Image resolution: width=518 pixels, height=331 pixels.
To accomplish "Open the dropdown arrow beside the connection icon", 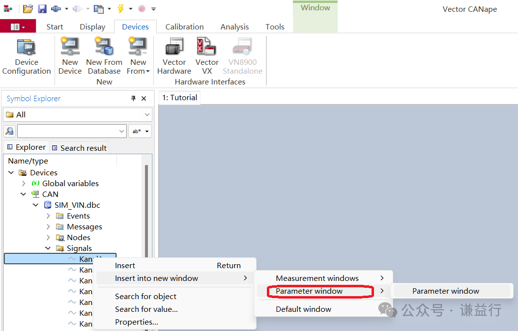I will (66, 9).
